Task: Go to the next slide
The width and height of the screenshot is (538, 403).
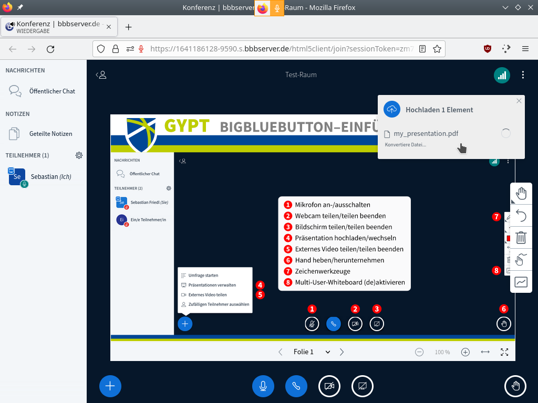Action: click(x=342, y=352)
